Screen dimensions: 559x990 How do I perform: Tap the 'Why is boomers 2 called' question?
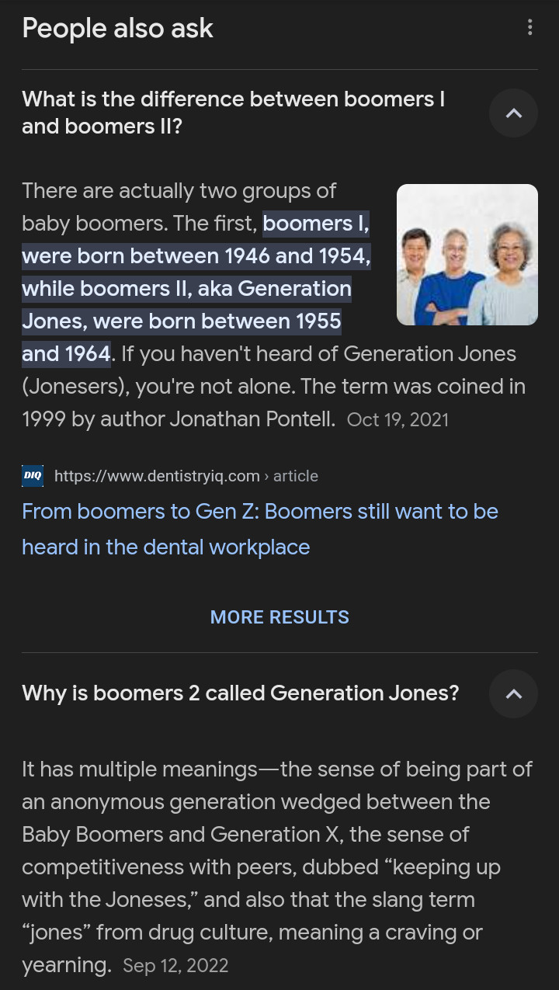tap(240, 693)
